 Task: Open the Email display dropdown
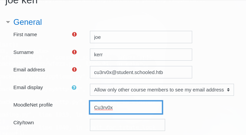click(162, 90)
